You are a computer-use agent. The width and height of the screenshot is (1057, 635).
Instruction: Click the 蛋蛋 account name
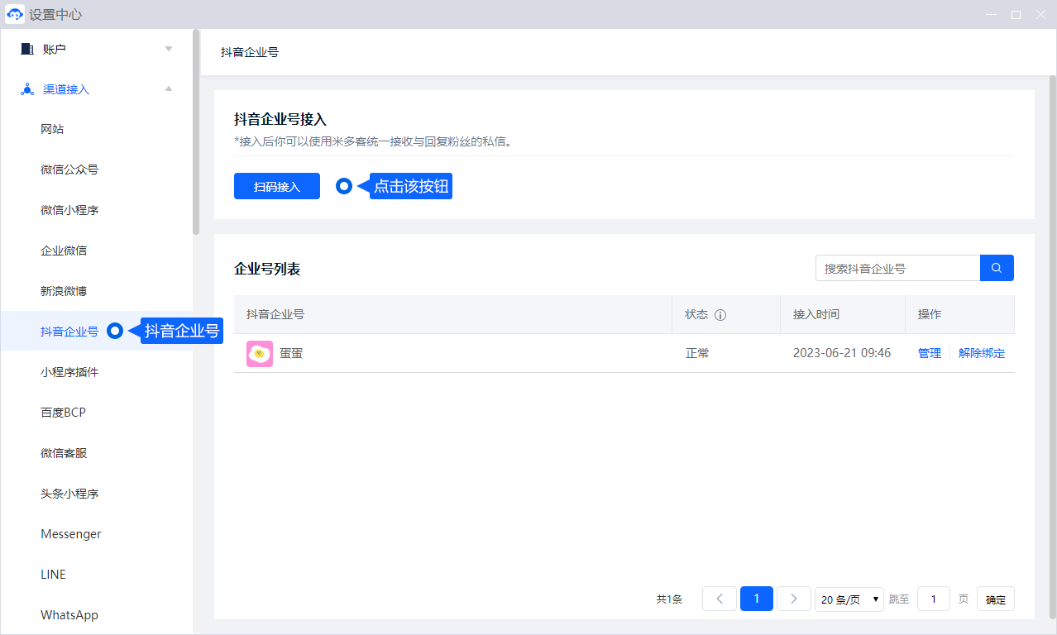click(291, 353)
